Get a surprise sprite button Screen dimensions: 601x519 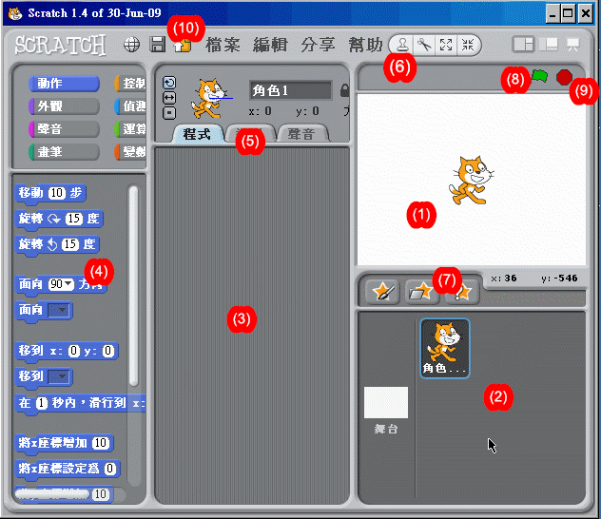[462, 292]
